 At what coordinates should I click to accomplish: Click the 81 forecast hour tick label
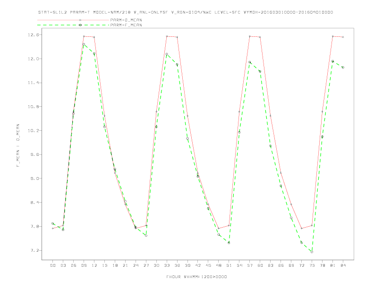pos(333,265)
